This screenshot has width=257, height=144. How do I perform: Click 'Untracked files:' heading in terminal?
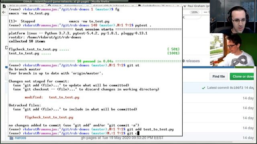(x=25, y=105)
